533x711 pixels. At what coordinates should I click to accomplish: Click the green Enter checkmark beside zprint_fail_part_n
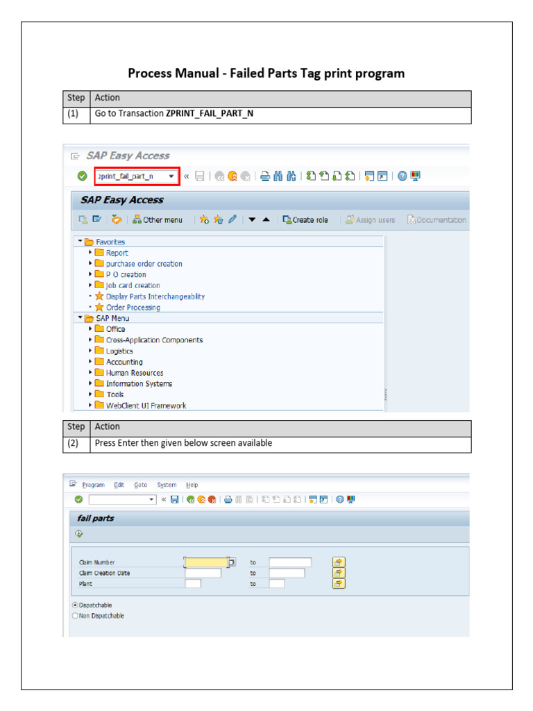point(82,176)
